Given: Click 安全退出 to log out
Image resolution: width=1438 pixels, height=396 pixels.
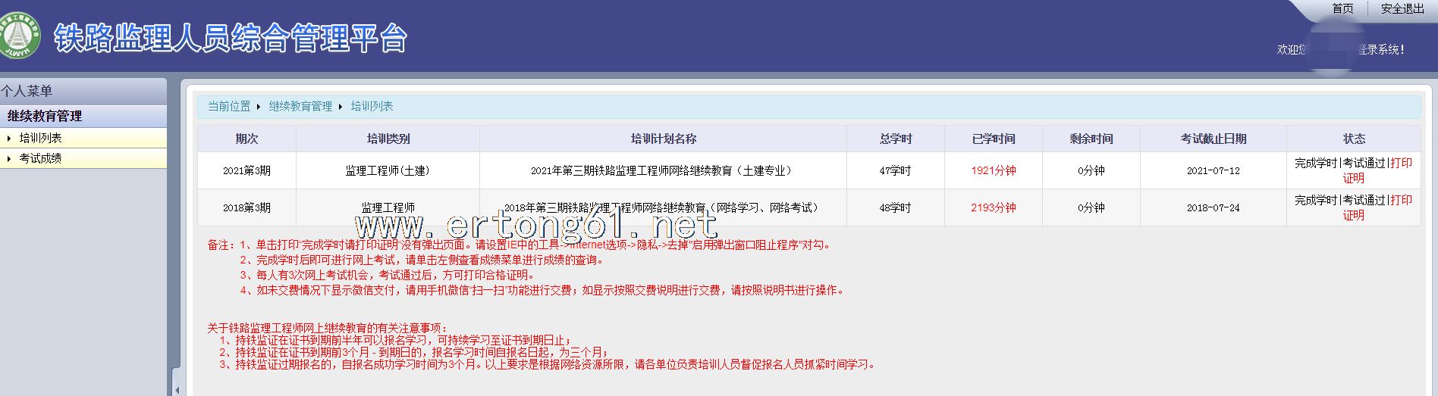Looking at the screenshot, I should (1402, 8).
